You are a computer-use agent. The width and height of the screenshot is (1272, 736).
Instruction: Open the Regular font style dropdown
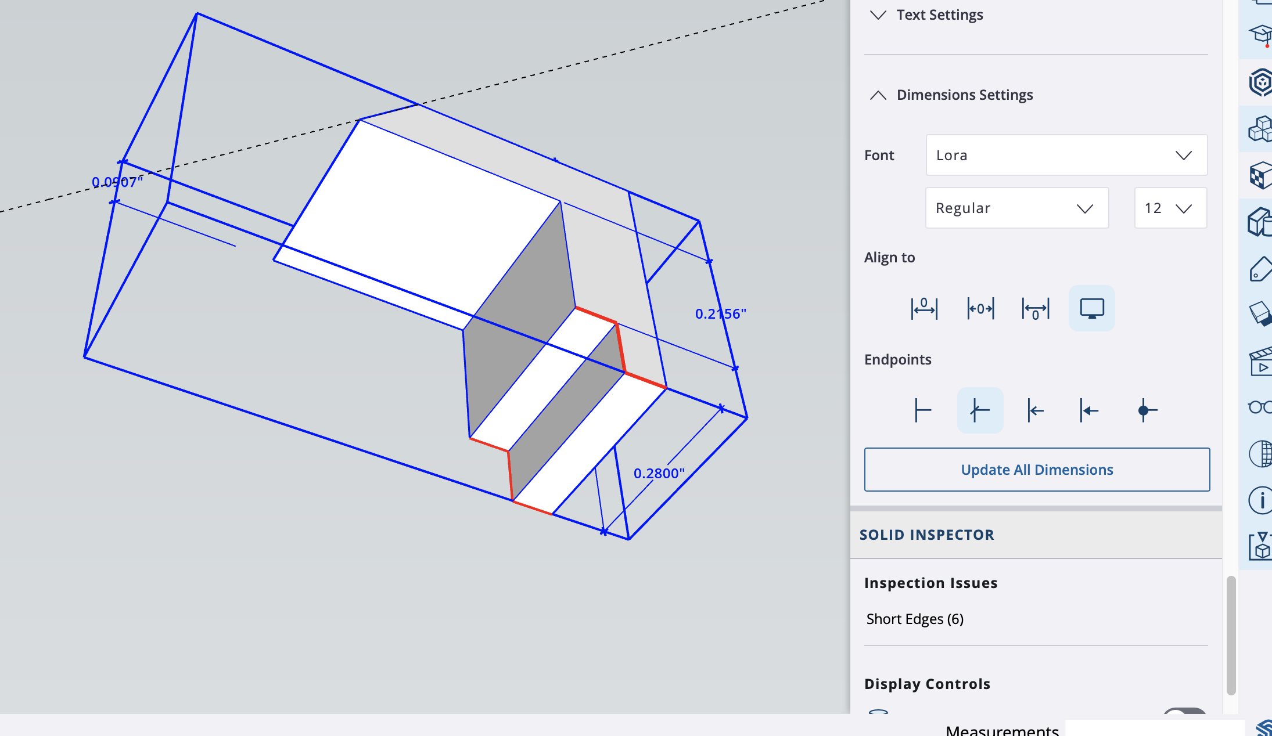[x=1016, y=208]
